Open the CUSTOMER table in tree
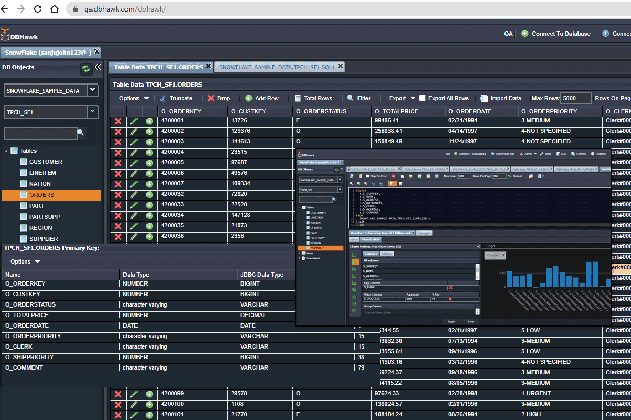This screenshot has width=631, height=420. click(x=46, y=162)
